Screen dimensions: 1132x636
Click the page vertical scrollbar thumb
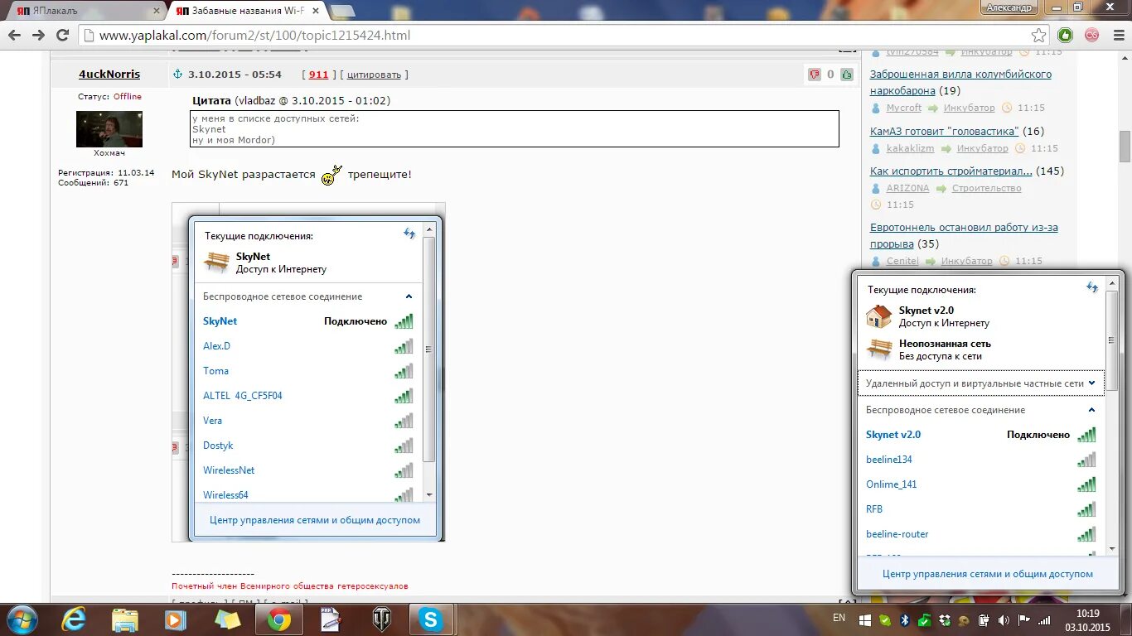(x=1125, y=147)
